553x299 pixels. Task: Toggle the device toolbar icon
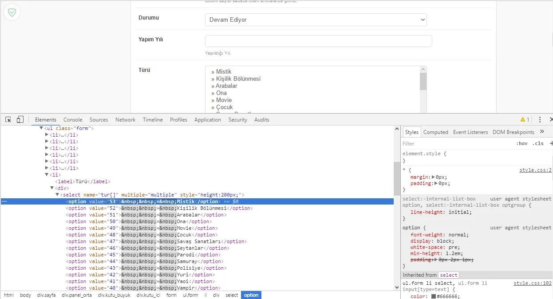pyautogui.click(x=20, y=119)
